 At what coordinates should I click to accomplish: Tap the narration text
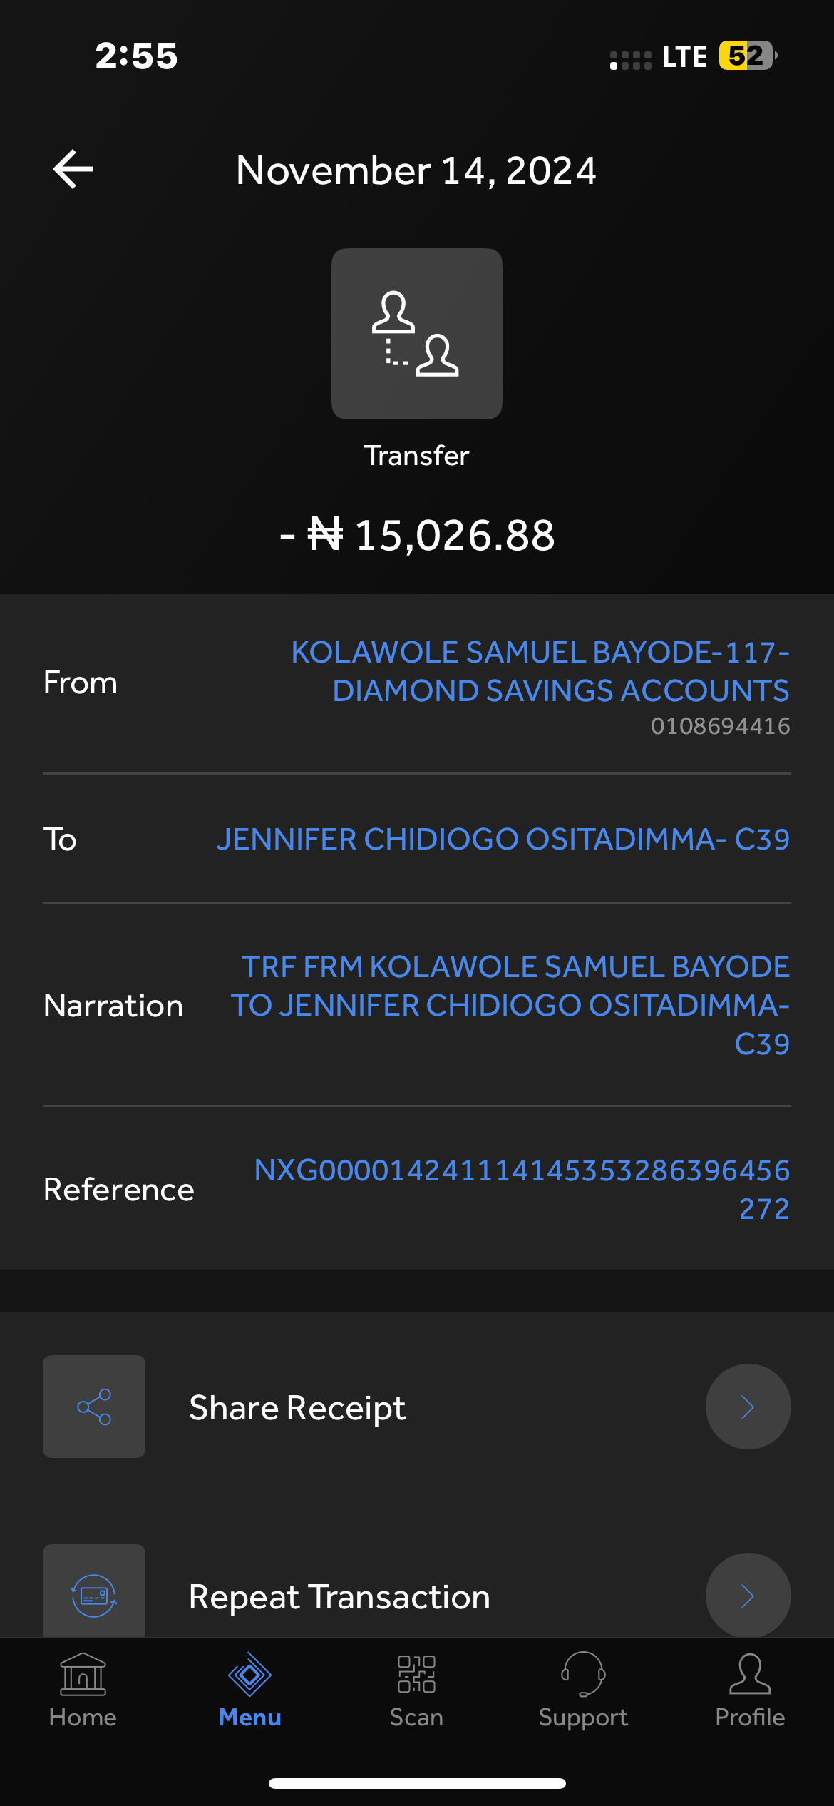tap(510, 1005)
